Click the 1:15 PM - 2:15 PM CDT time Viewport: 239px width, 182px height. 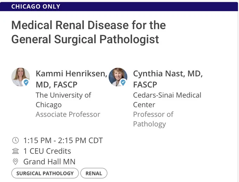click(63, 141)
